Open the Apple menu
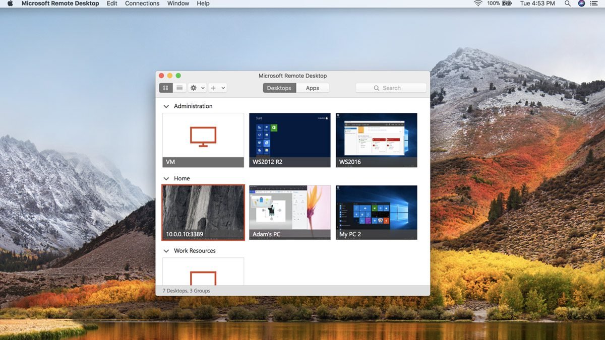 [10, 4]
